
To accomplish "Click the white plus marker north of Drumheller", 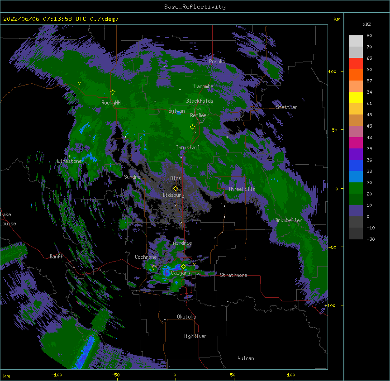I will click(x=277, y=170).
